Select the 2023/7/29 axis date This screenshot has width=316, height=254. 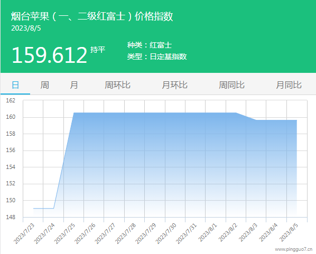pos(146,233)
